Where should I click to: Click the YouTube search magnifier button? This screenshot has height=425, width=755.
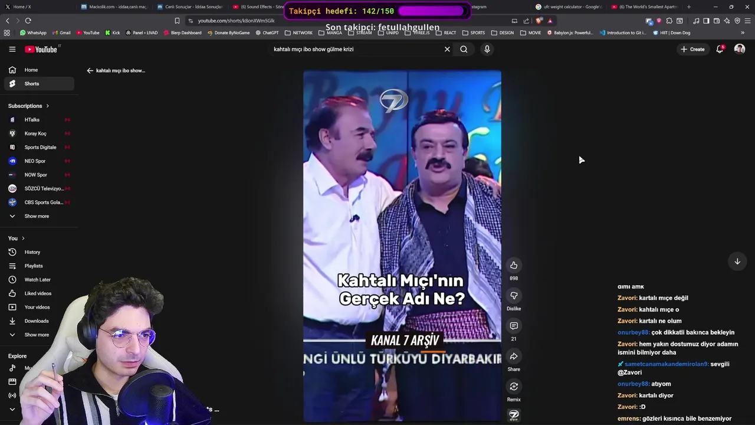[x=464, y=49]
